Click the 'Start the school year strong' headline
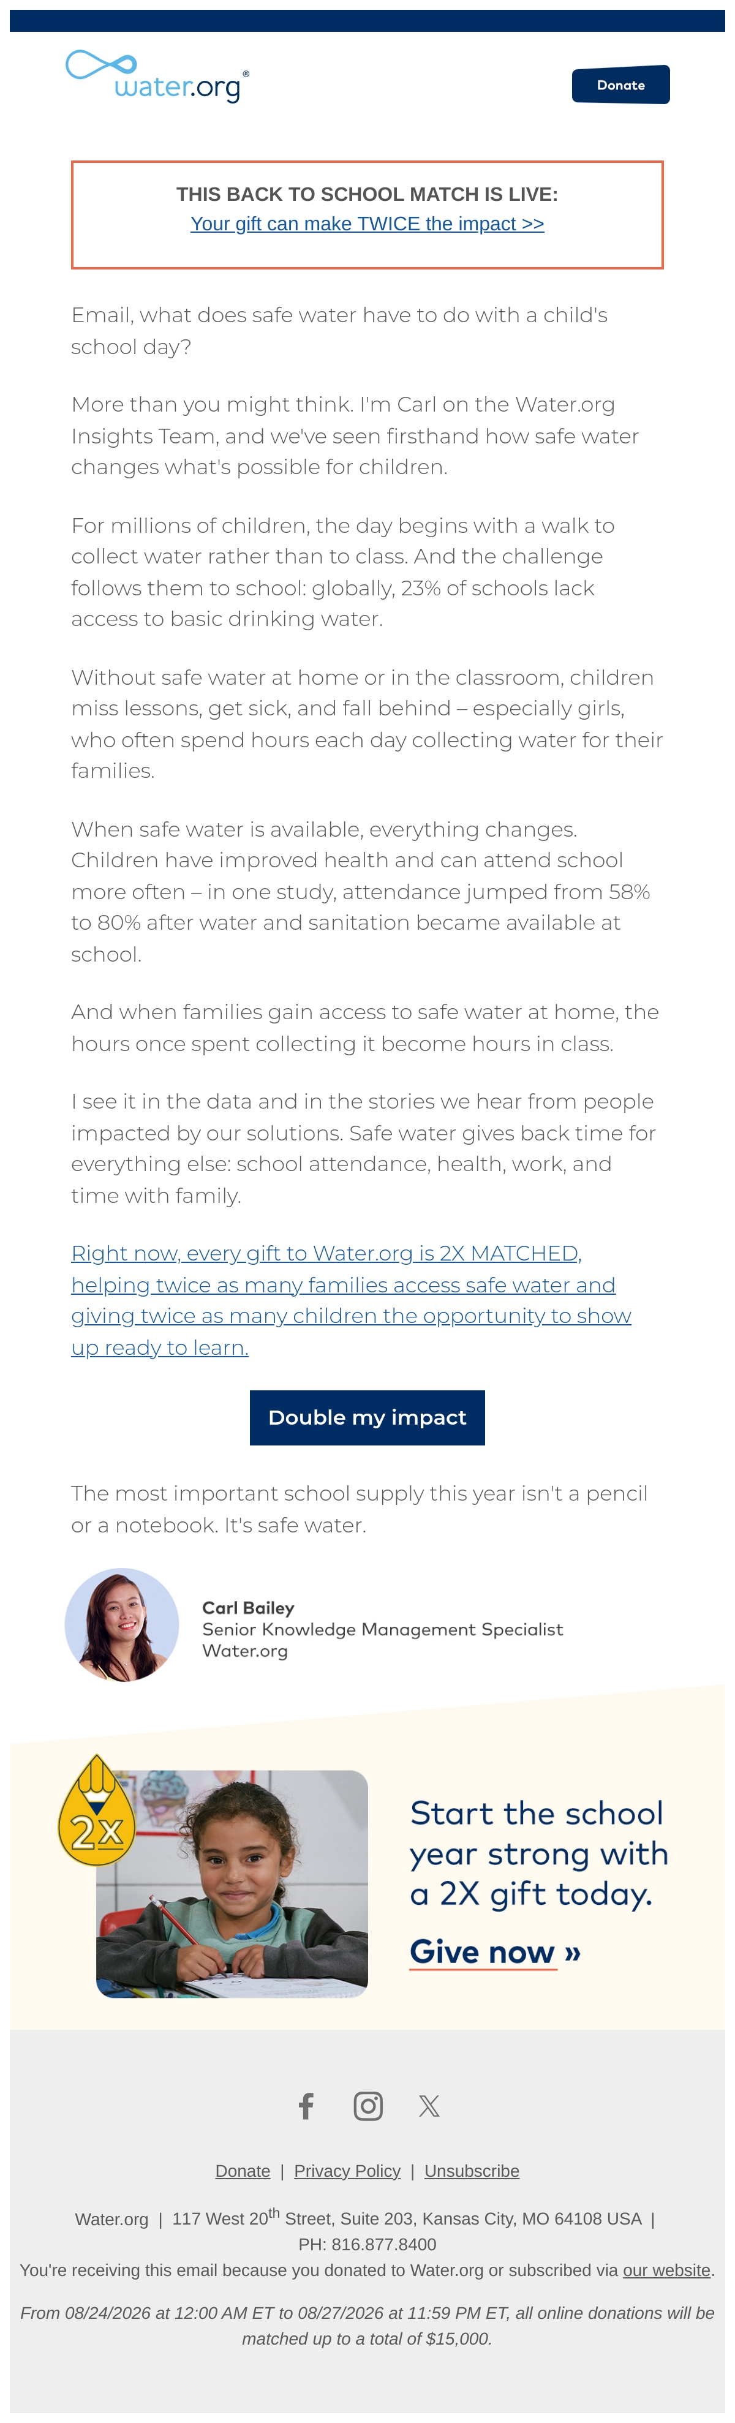 click(538, 1853)
